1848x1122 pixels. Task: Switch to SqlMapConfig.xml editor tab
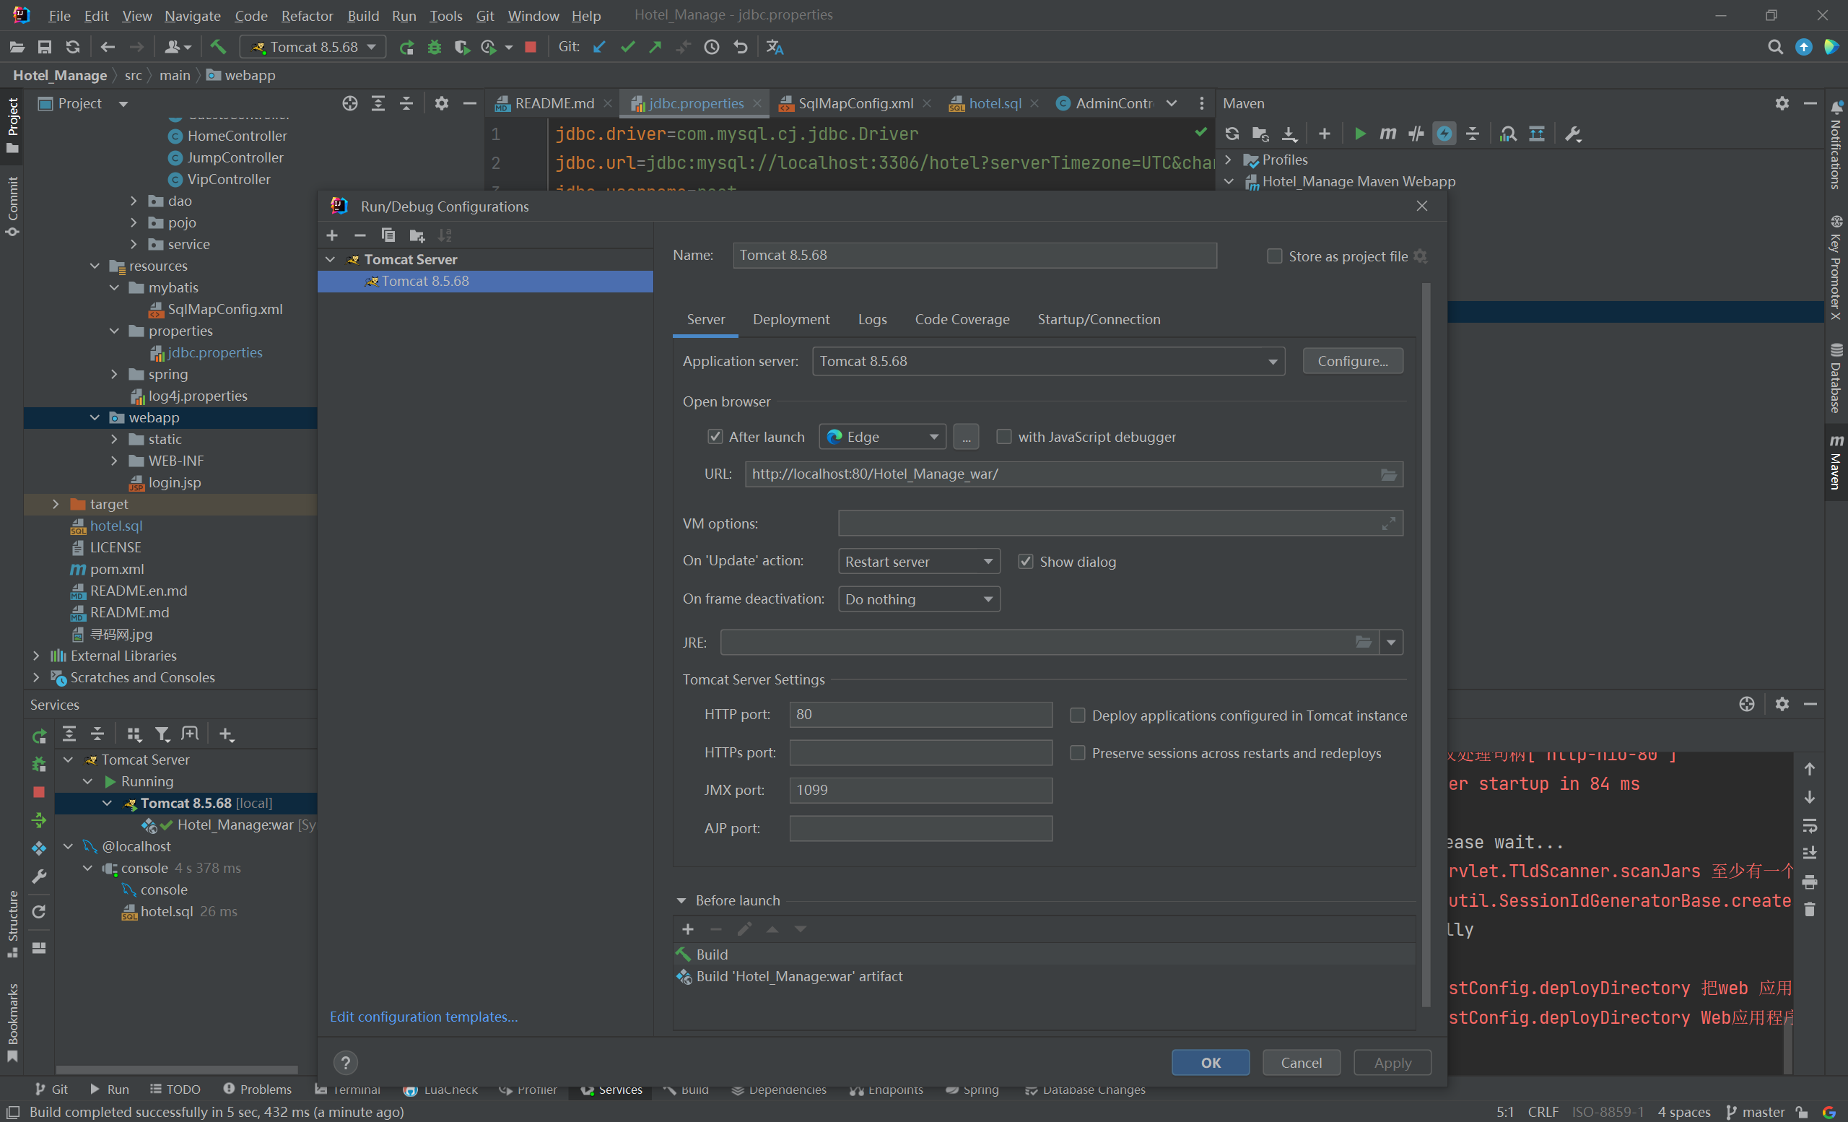pyautogui.click(x=855, y=103)
